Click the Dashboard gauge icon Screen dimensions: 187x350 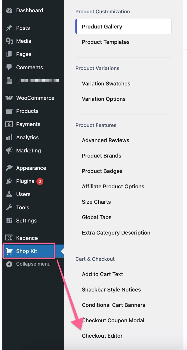click(9, 11)
